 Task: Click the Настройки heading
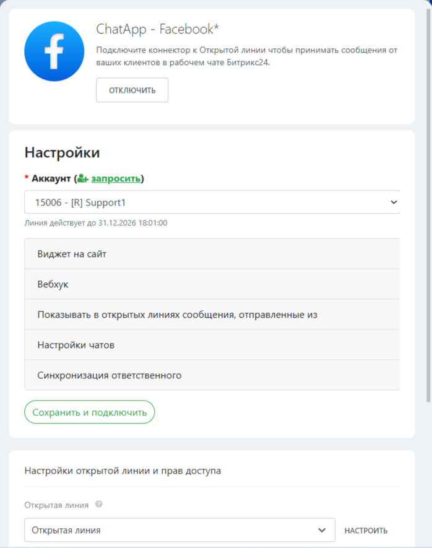tap(62, 153)
